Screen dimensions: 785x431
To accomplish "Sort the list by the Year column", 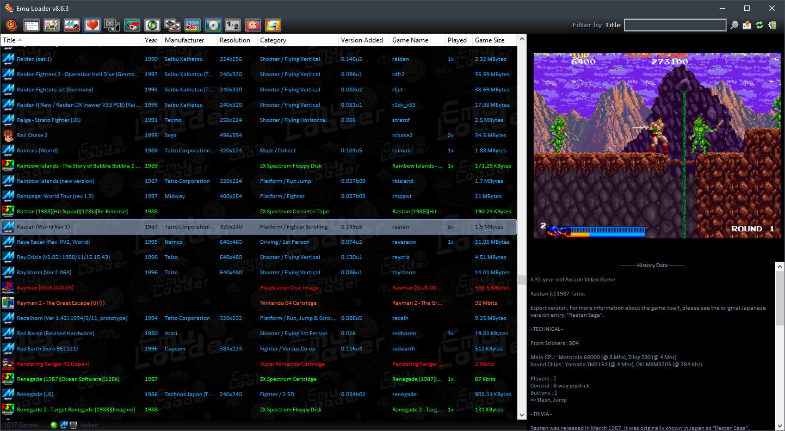I will [x=152, y=40].
